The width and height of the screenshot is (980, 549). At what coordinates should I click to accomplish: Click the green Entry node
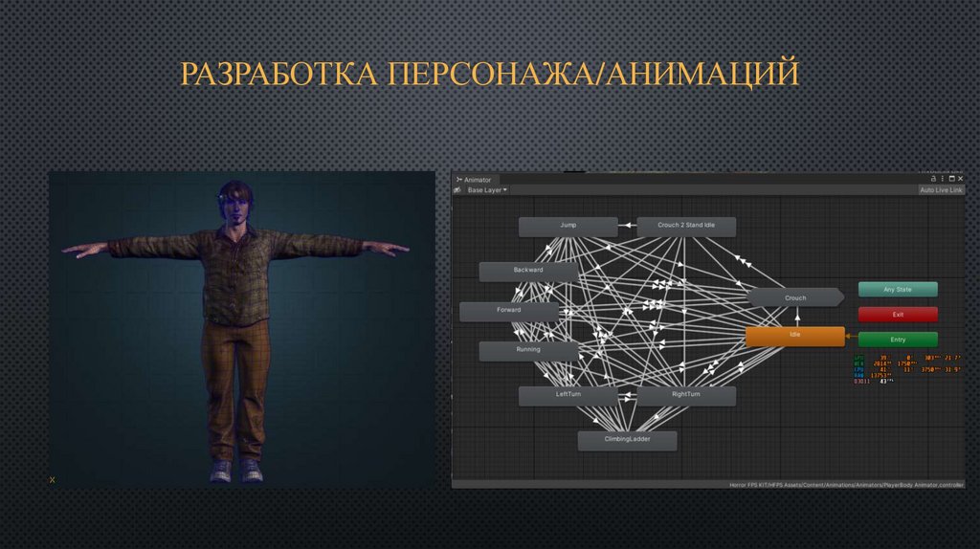coord(898,340)
